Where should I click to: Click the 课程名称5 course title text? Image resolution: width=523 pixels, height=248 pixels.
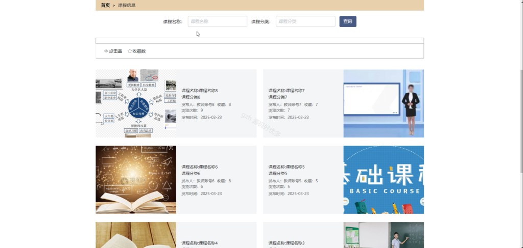coord(287,167)
